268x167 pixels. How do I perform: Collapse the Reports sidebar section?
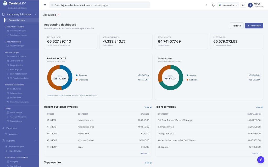click(x=35, y=141)
